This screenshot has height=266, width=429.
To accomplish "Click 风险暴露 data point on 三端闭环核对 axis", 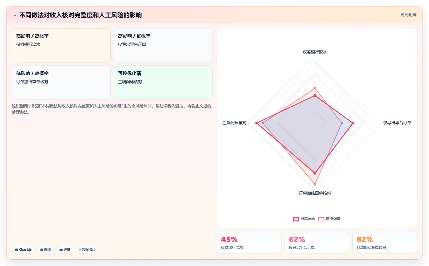I will [x=257, y=123].
